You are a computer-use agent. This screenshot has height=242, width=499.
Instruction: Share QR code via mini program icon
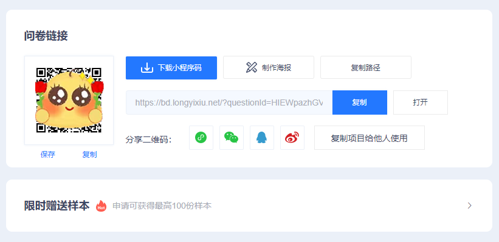click(x=201, y=138)
